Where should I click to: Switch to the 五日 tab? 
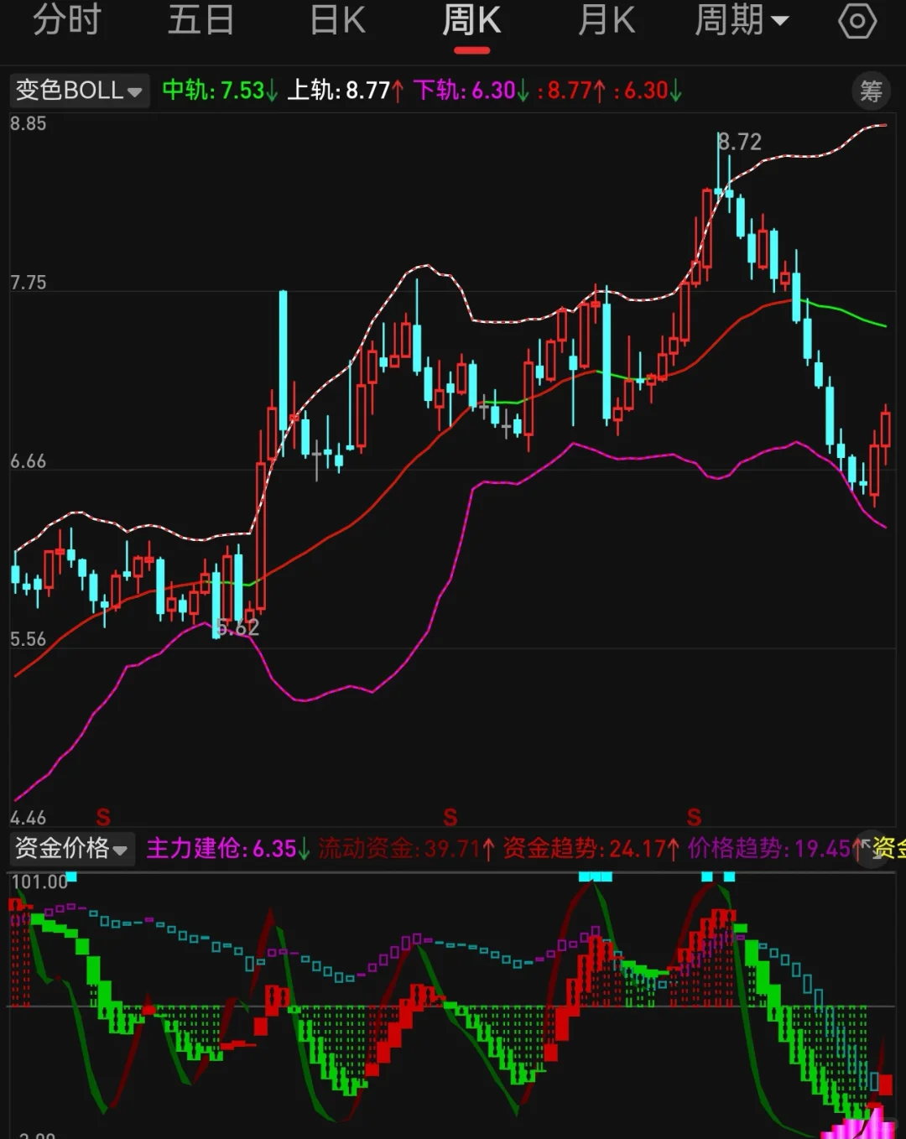pyautogui.click(x=200, y=20)
